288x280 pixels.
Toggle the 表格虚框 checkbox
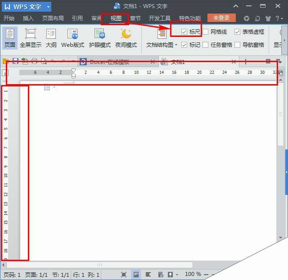click(x=237, y=32)
